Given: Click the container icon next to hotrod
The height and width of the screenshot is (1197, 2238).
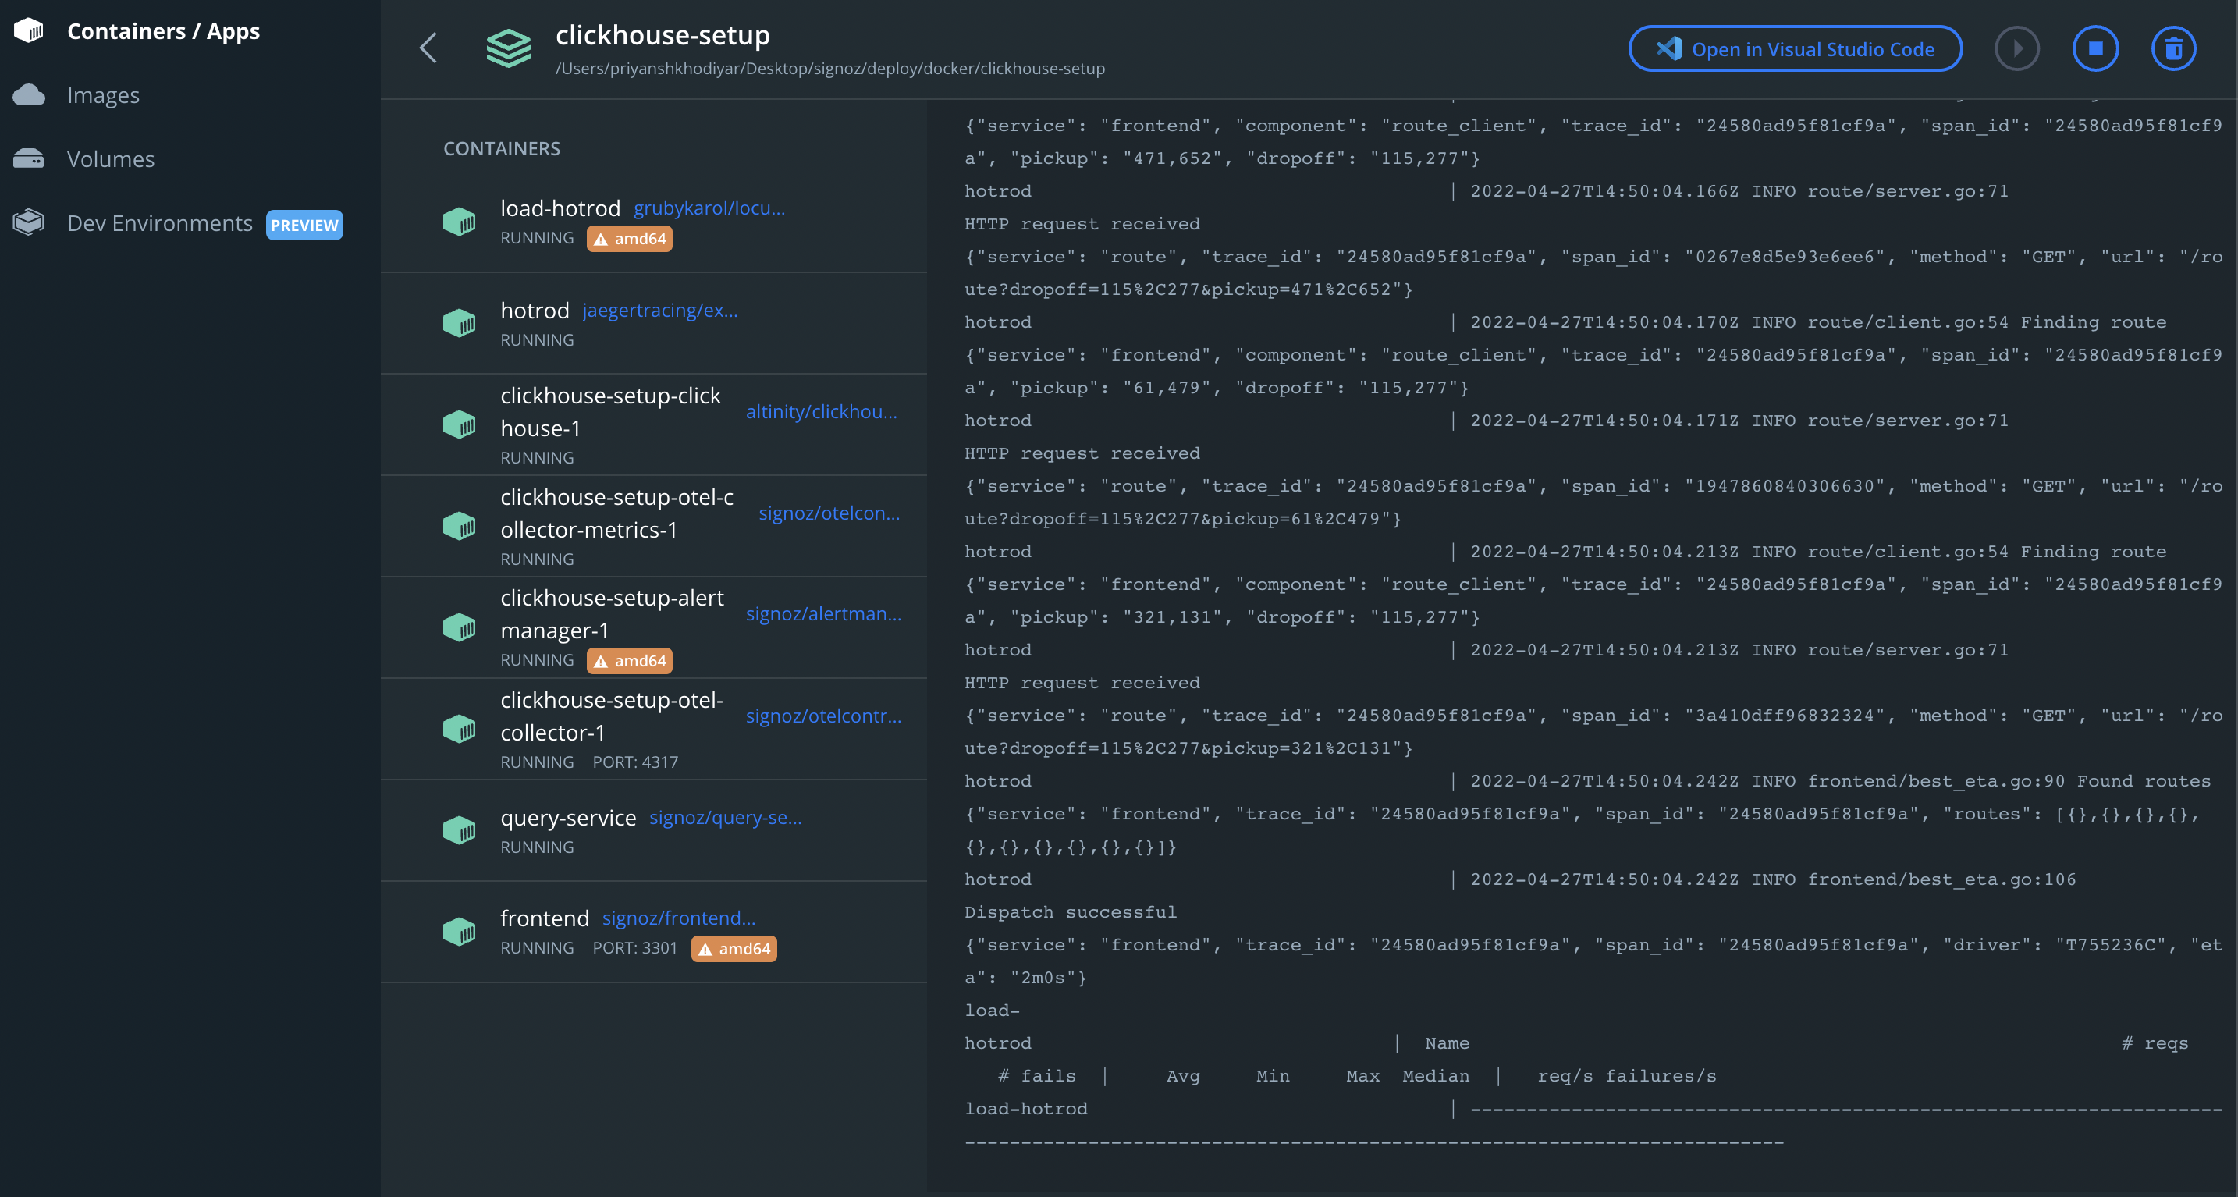Looking at the screenshot, I should pos(459,322).
